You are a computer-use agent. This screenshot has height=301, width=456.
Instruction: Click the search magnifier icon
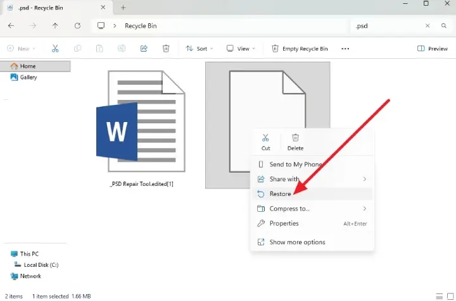[x=444, y=25]
